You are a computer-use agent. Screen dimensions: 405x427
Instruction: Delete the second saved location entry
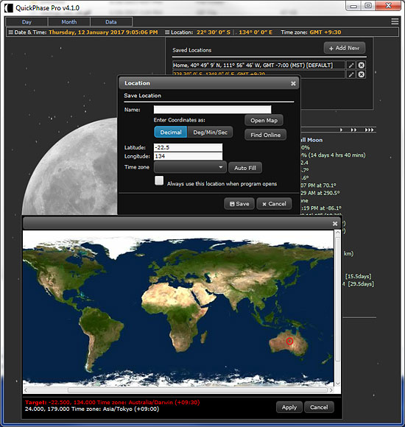361,74
